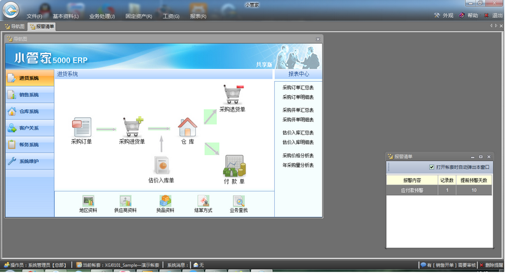Image resolution: width=510 pixels, height=275 pixels.
Task: Open 结算方式 icon
Action: pyautogui.click(x=203, y=201)
